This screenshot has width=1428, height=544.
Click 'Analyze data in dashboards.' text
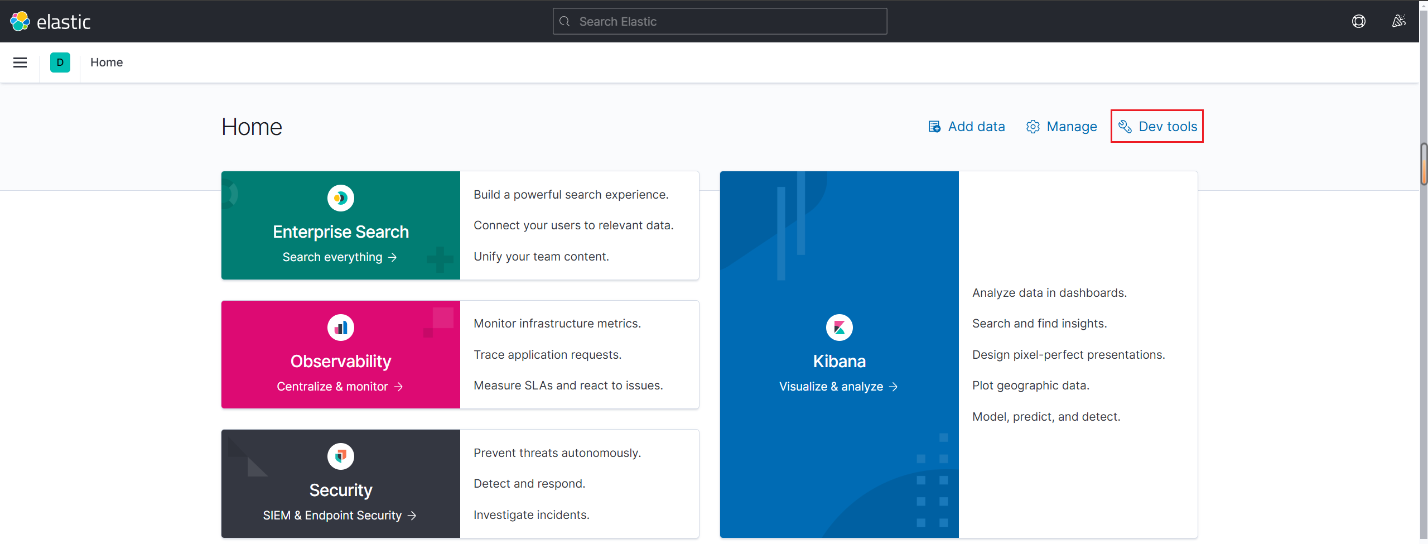1049,293
